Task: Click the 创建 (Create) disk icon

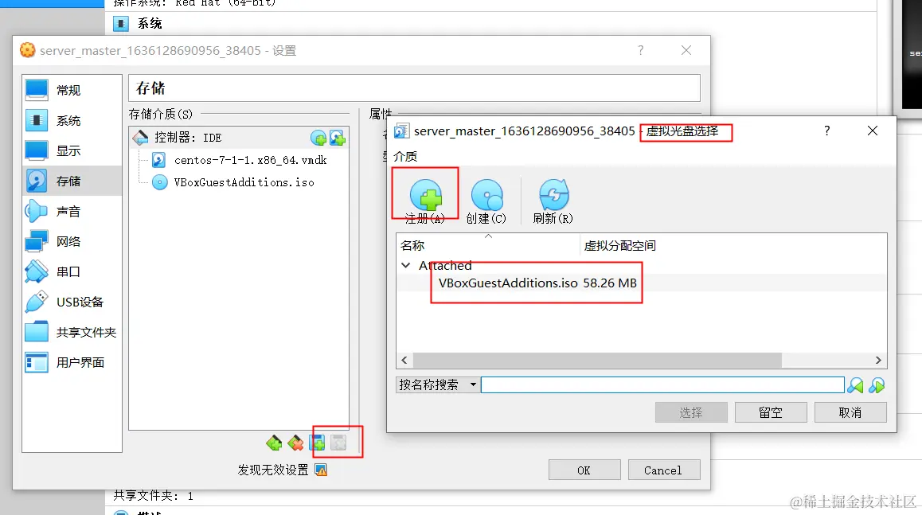Action: (486, 196)
